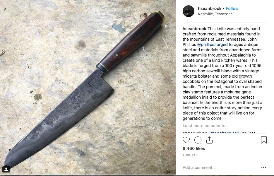This screenshot has height=176, width=274.
Task: Click the knife photo in the post
Action: click(x=88, y=87)
